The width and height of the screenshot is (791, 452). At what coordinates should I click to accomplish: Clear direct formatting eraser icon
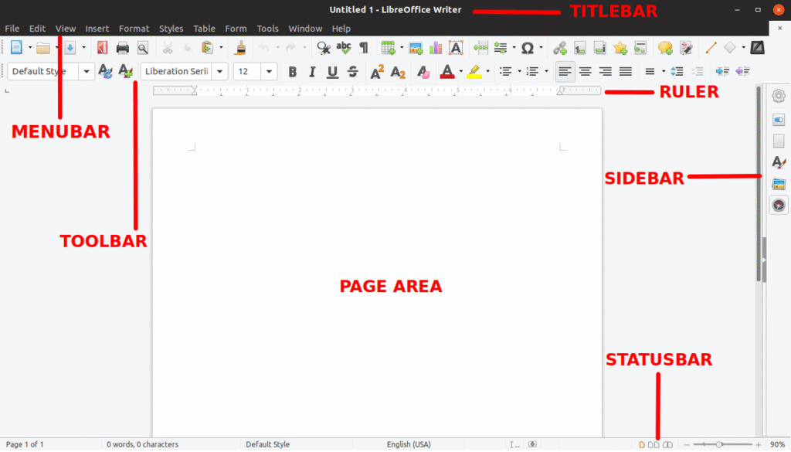click(423, 72)
